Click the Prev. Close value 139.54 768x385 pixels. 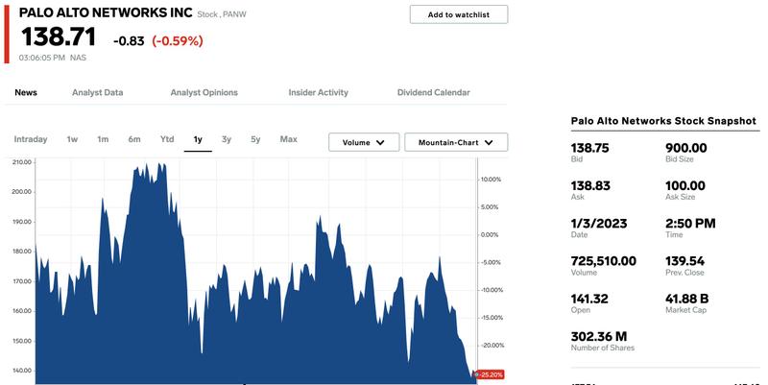684,261
